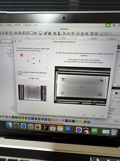This screenshot has height=161, width=120.
Task: Open Safari from the Dock
Action: [23, 126]
